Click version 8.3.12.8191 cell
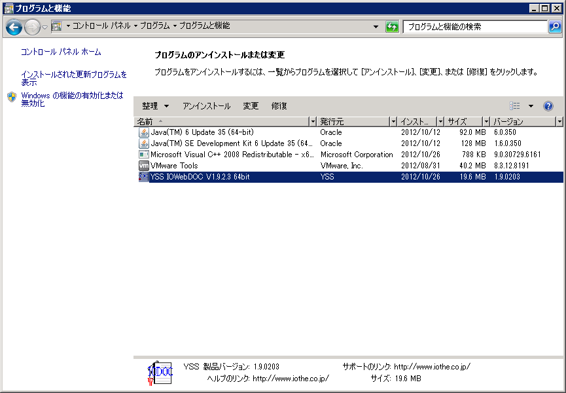The height and width of the screenshot is (393, 566). (512, 166)
